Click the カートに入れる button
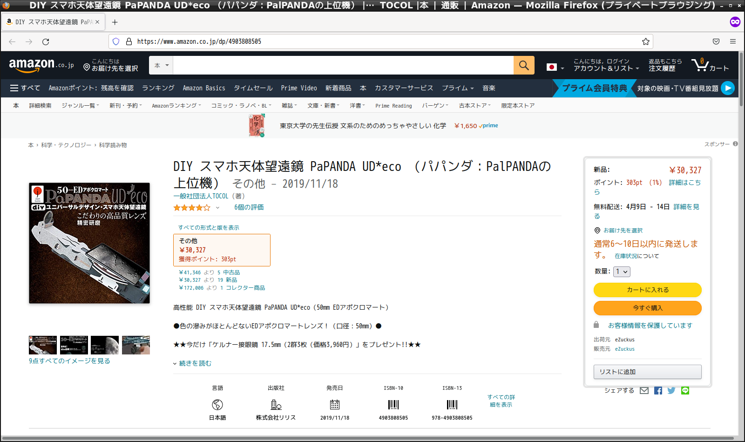Viewport: 745px width, 442px height. tap(647, 290)
